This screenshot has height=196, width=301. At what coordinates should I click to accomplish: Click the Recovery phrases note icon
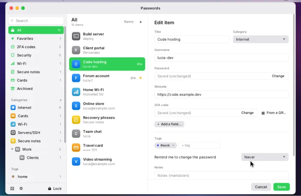[76, 120]
